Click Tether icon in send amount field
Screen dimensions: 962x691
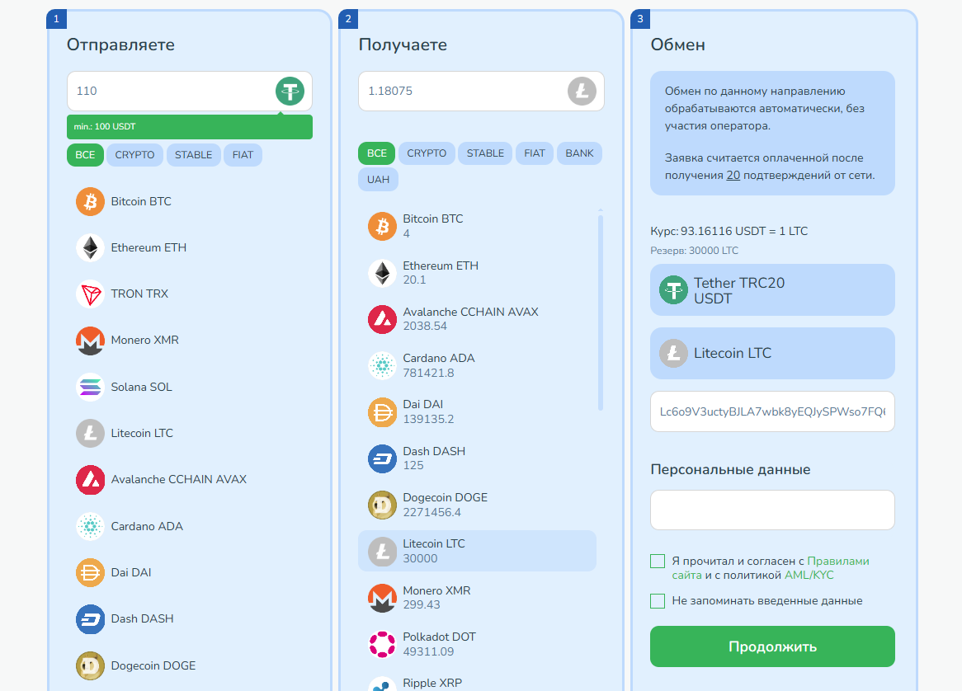290,92
